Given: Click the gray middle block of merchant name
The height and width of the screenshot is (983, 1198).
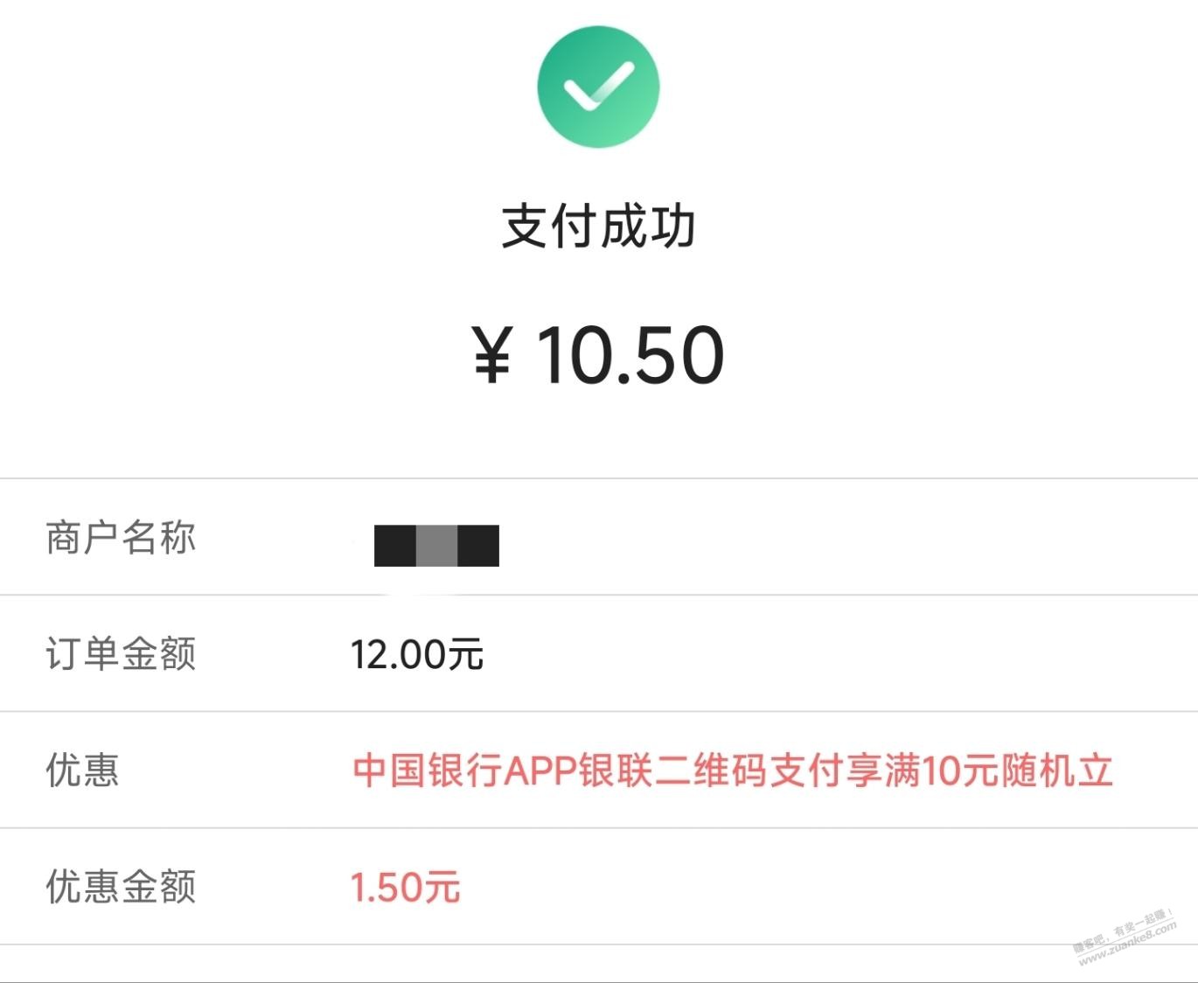Looking at the screenshot, I should coord(436,546).
